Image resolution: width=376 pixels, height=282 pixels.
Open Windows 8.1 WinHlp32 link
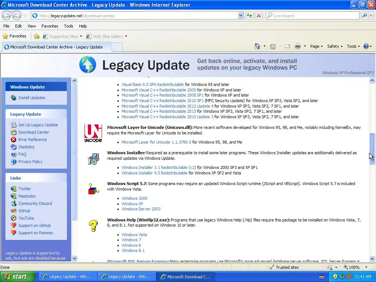[133, 250]
